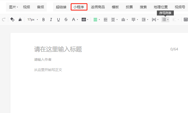Toggle underline formatting
188x113 pixels.
59,19
